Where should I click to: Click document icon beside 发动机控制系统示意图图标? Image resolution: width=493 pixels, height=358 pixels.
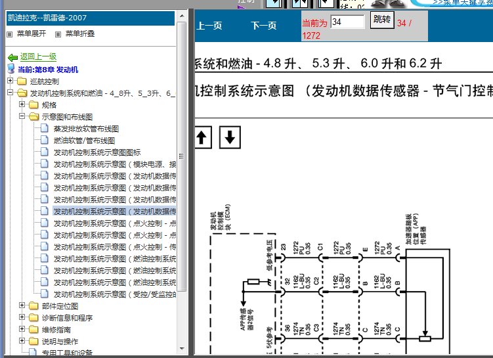tap(45, 152)
